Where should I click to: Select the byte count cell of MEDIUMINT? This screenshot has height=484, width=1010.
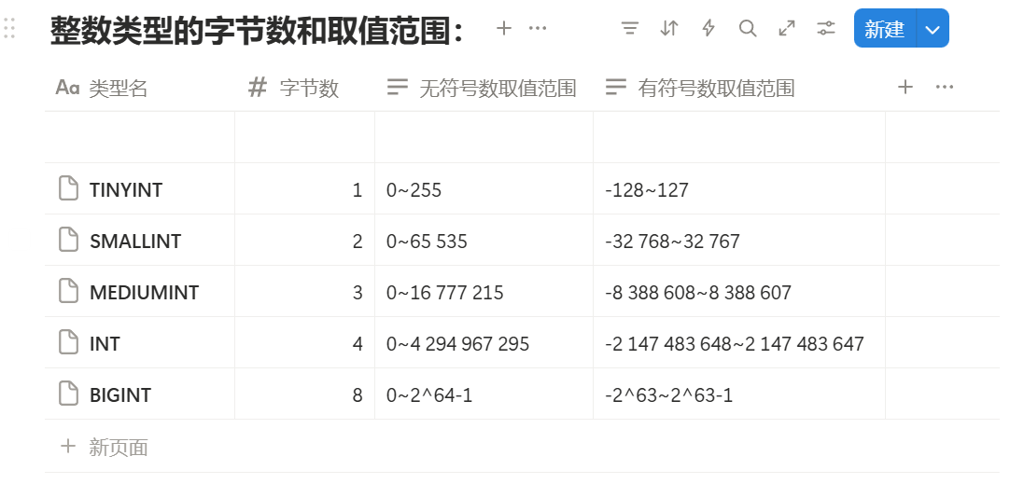click(304, 292)
